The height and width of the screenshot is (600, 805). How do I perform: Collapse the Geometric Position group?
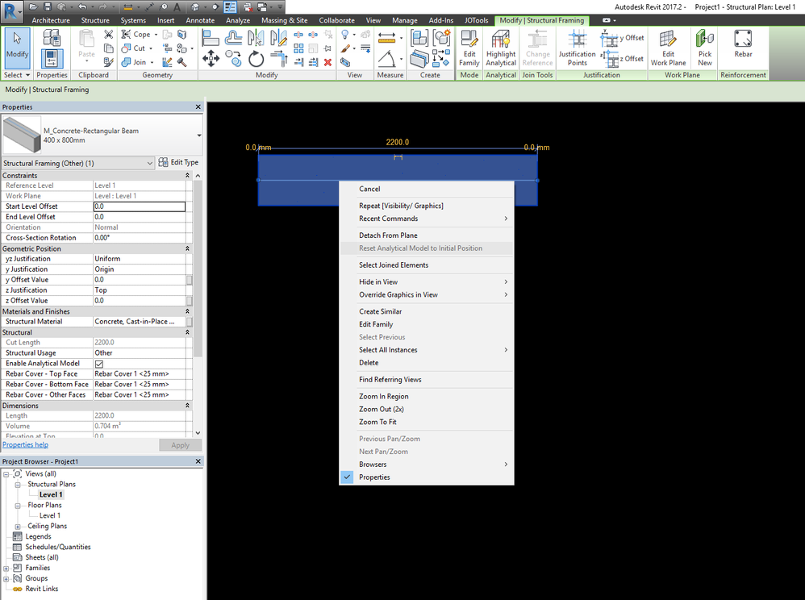click(x=187, y=248)
